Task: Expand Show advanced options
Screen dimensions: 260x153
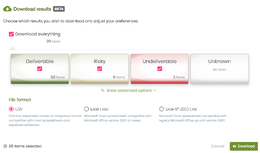Action: (129, 91)
